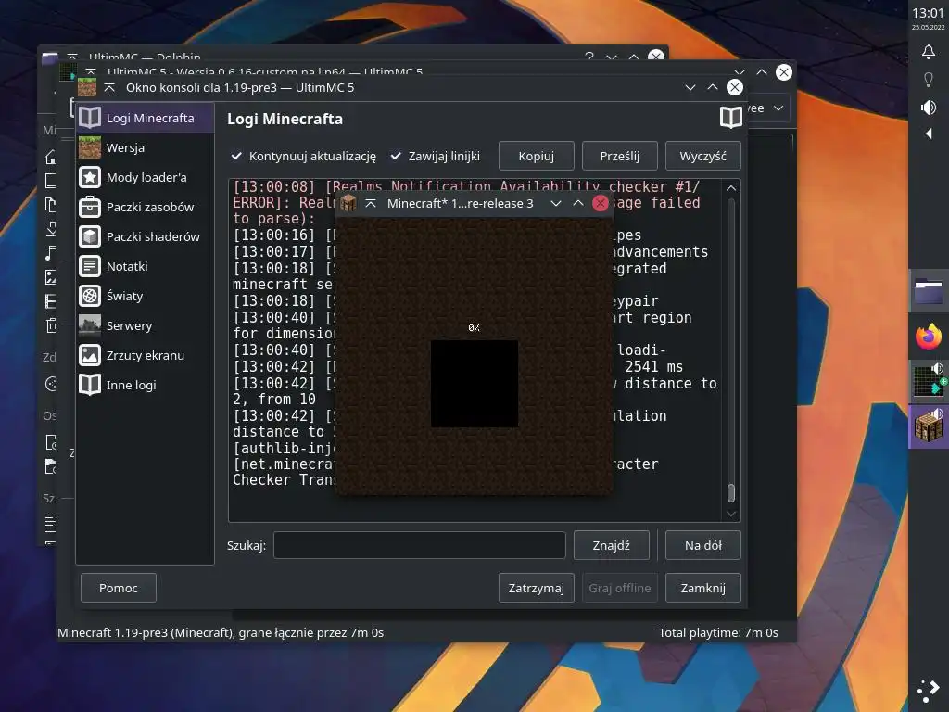Focus the Szukaj search field
This screenshot has height=712, width=949.
click(420, 545)
